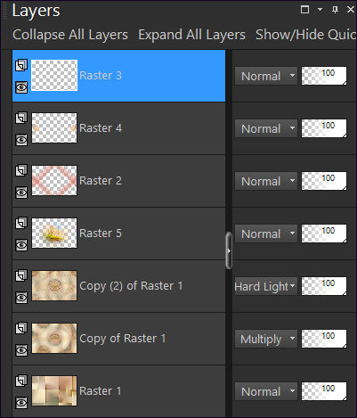This screenshot has width=357, height=418.
Task: Select the Raster 5 layer thumbnail
Action: (x=54, y=234)
